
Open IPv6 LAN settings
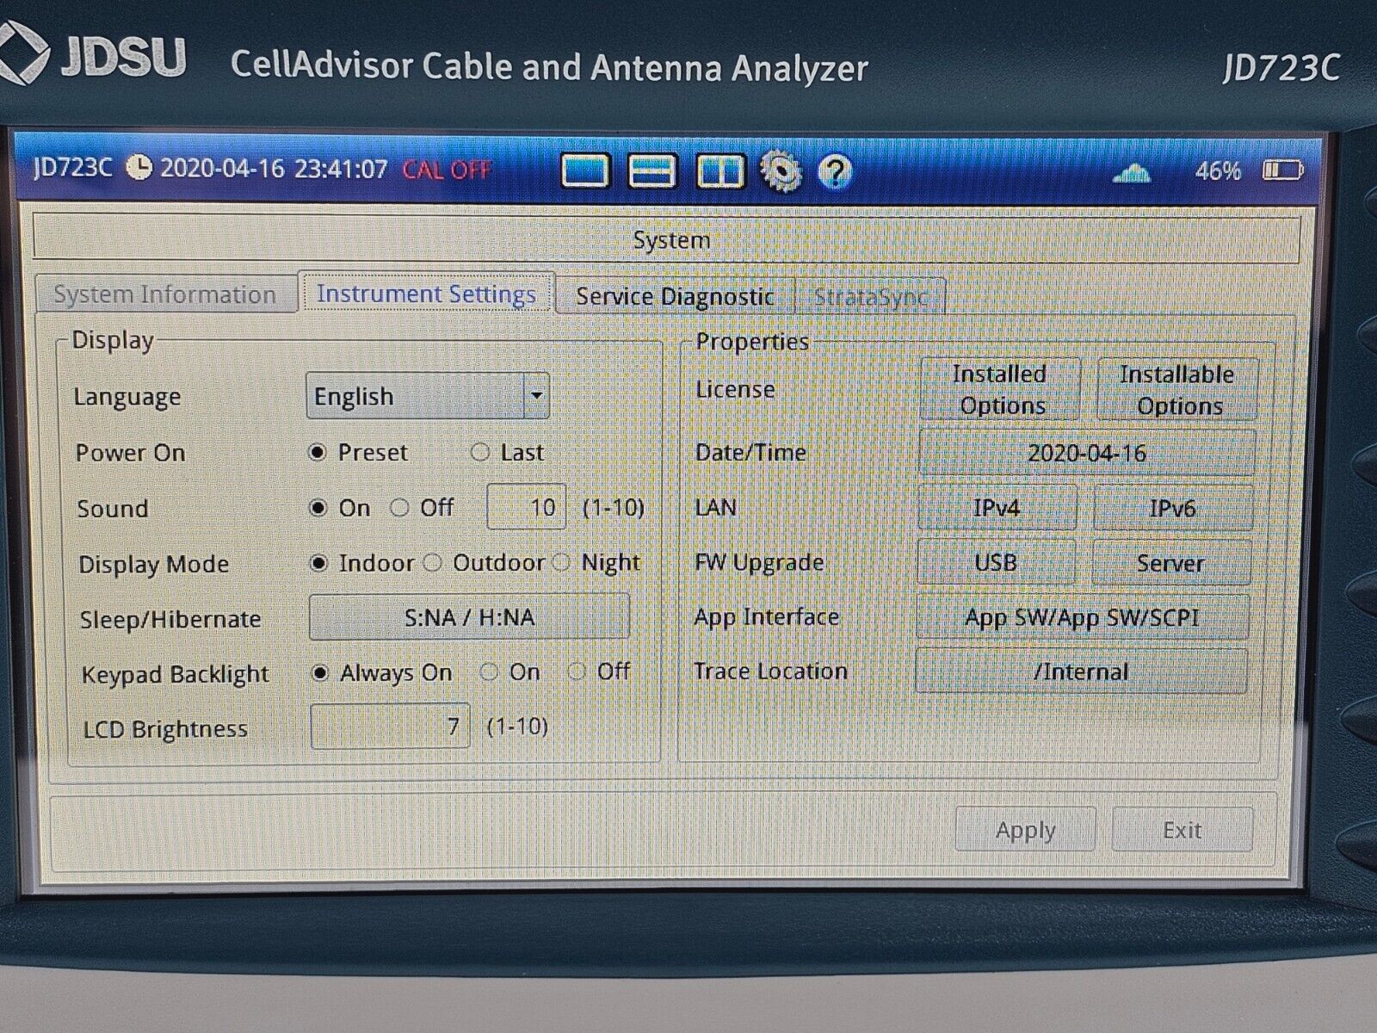[1171, 508]
